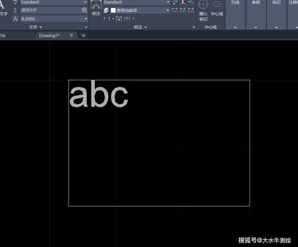
Task: Click the dimension update icon with green arrows
Action: [x=183, y=10]
